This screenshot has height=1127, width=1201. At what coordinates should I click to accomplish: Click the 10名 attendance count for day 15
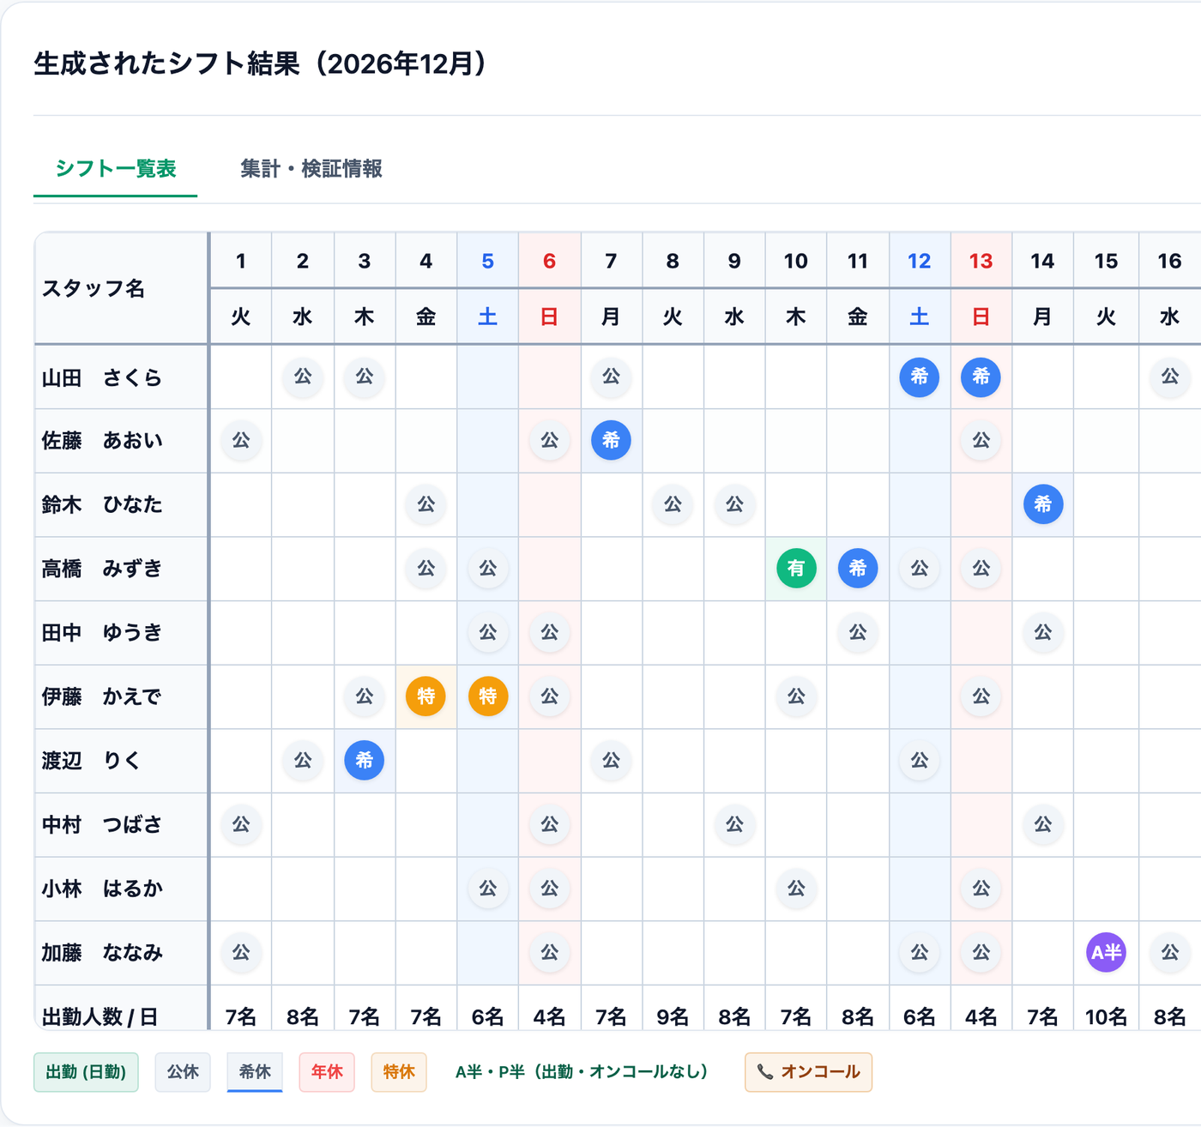1107,1017
